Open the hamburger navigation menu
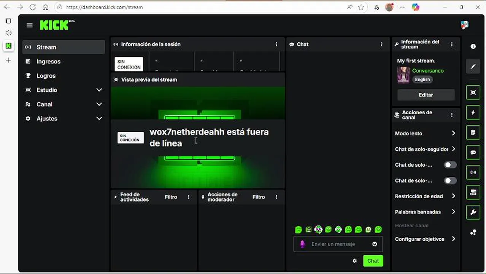The height and width of the screenshot is (274, 486). (x=29, y=25)
